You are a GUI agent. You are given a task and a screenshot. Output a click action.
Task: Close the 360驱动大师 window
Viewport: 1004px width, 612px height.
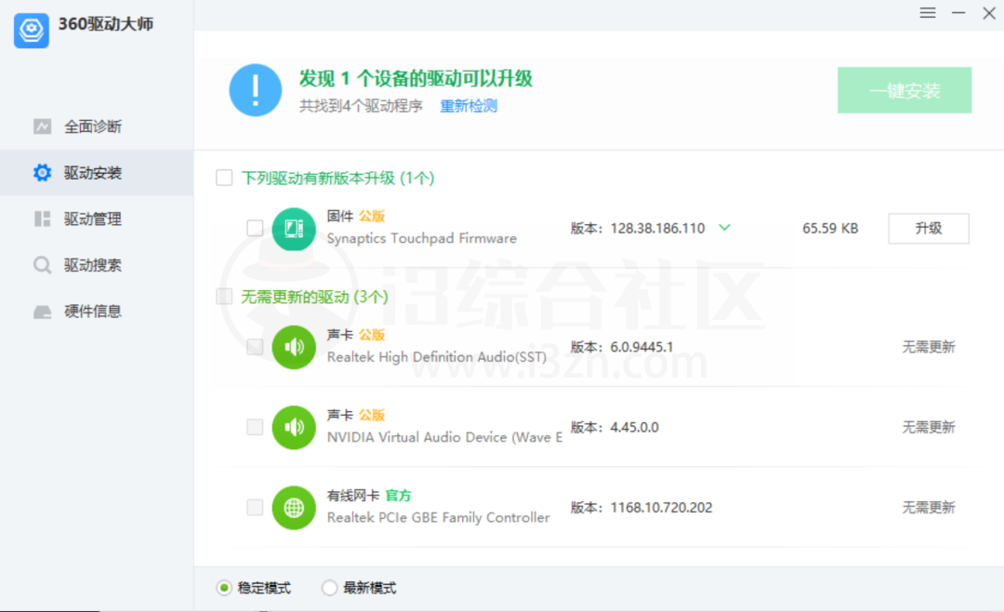(989, 13)
